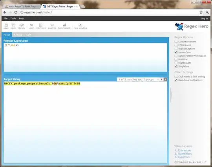Click the save toolbar icon
This screenshot has width=212, height=167.
coord(6,26)
